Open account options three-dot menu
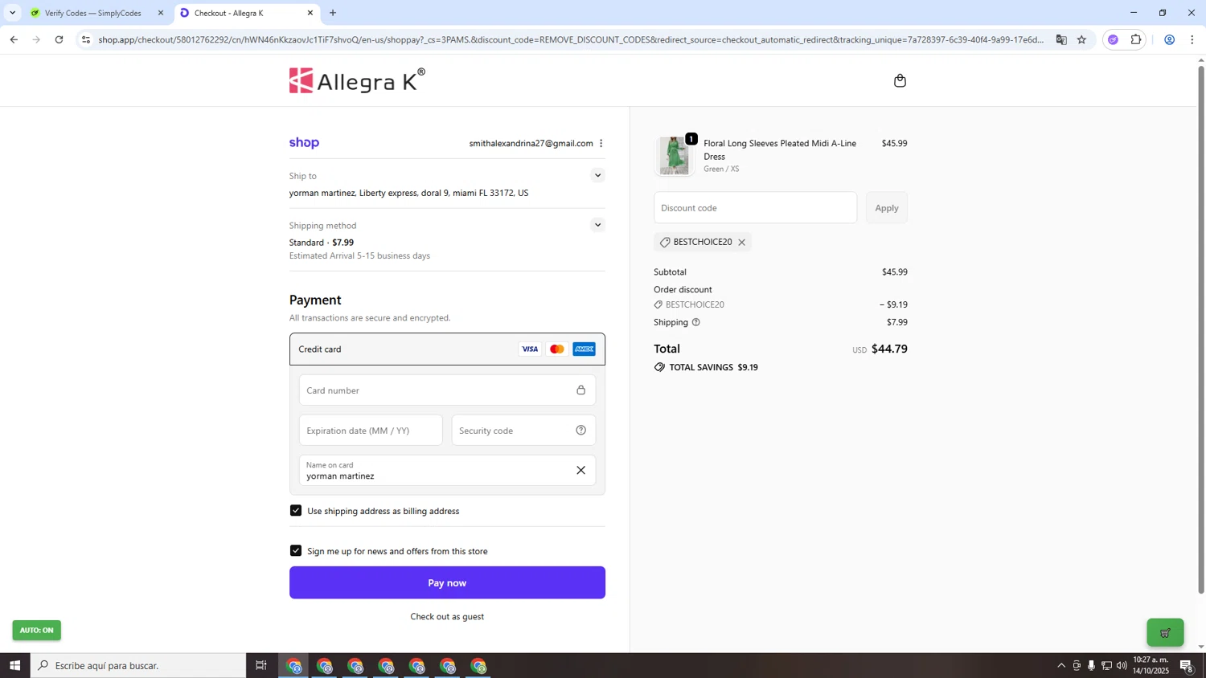 pyautogui.click(x=601, y=144)
